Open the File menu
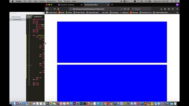Image resolution: width=189 pixels, height=106 pixels. pyautogui.click(x=25, y=1)
